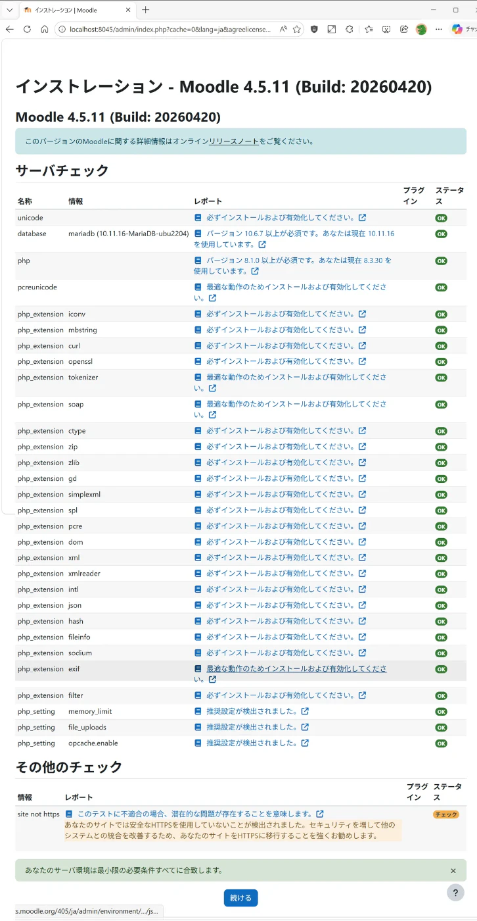Viewport: 477px width, 921px height.
Task: Open the memory_limit 推奨設定が検出されました link
Action: coord(252,711)
